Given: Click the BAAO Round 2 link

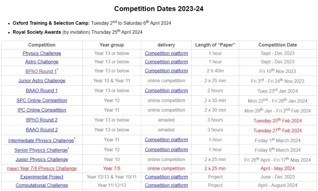Looking at the screenshot, I should [42, 130].
